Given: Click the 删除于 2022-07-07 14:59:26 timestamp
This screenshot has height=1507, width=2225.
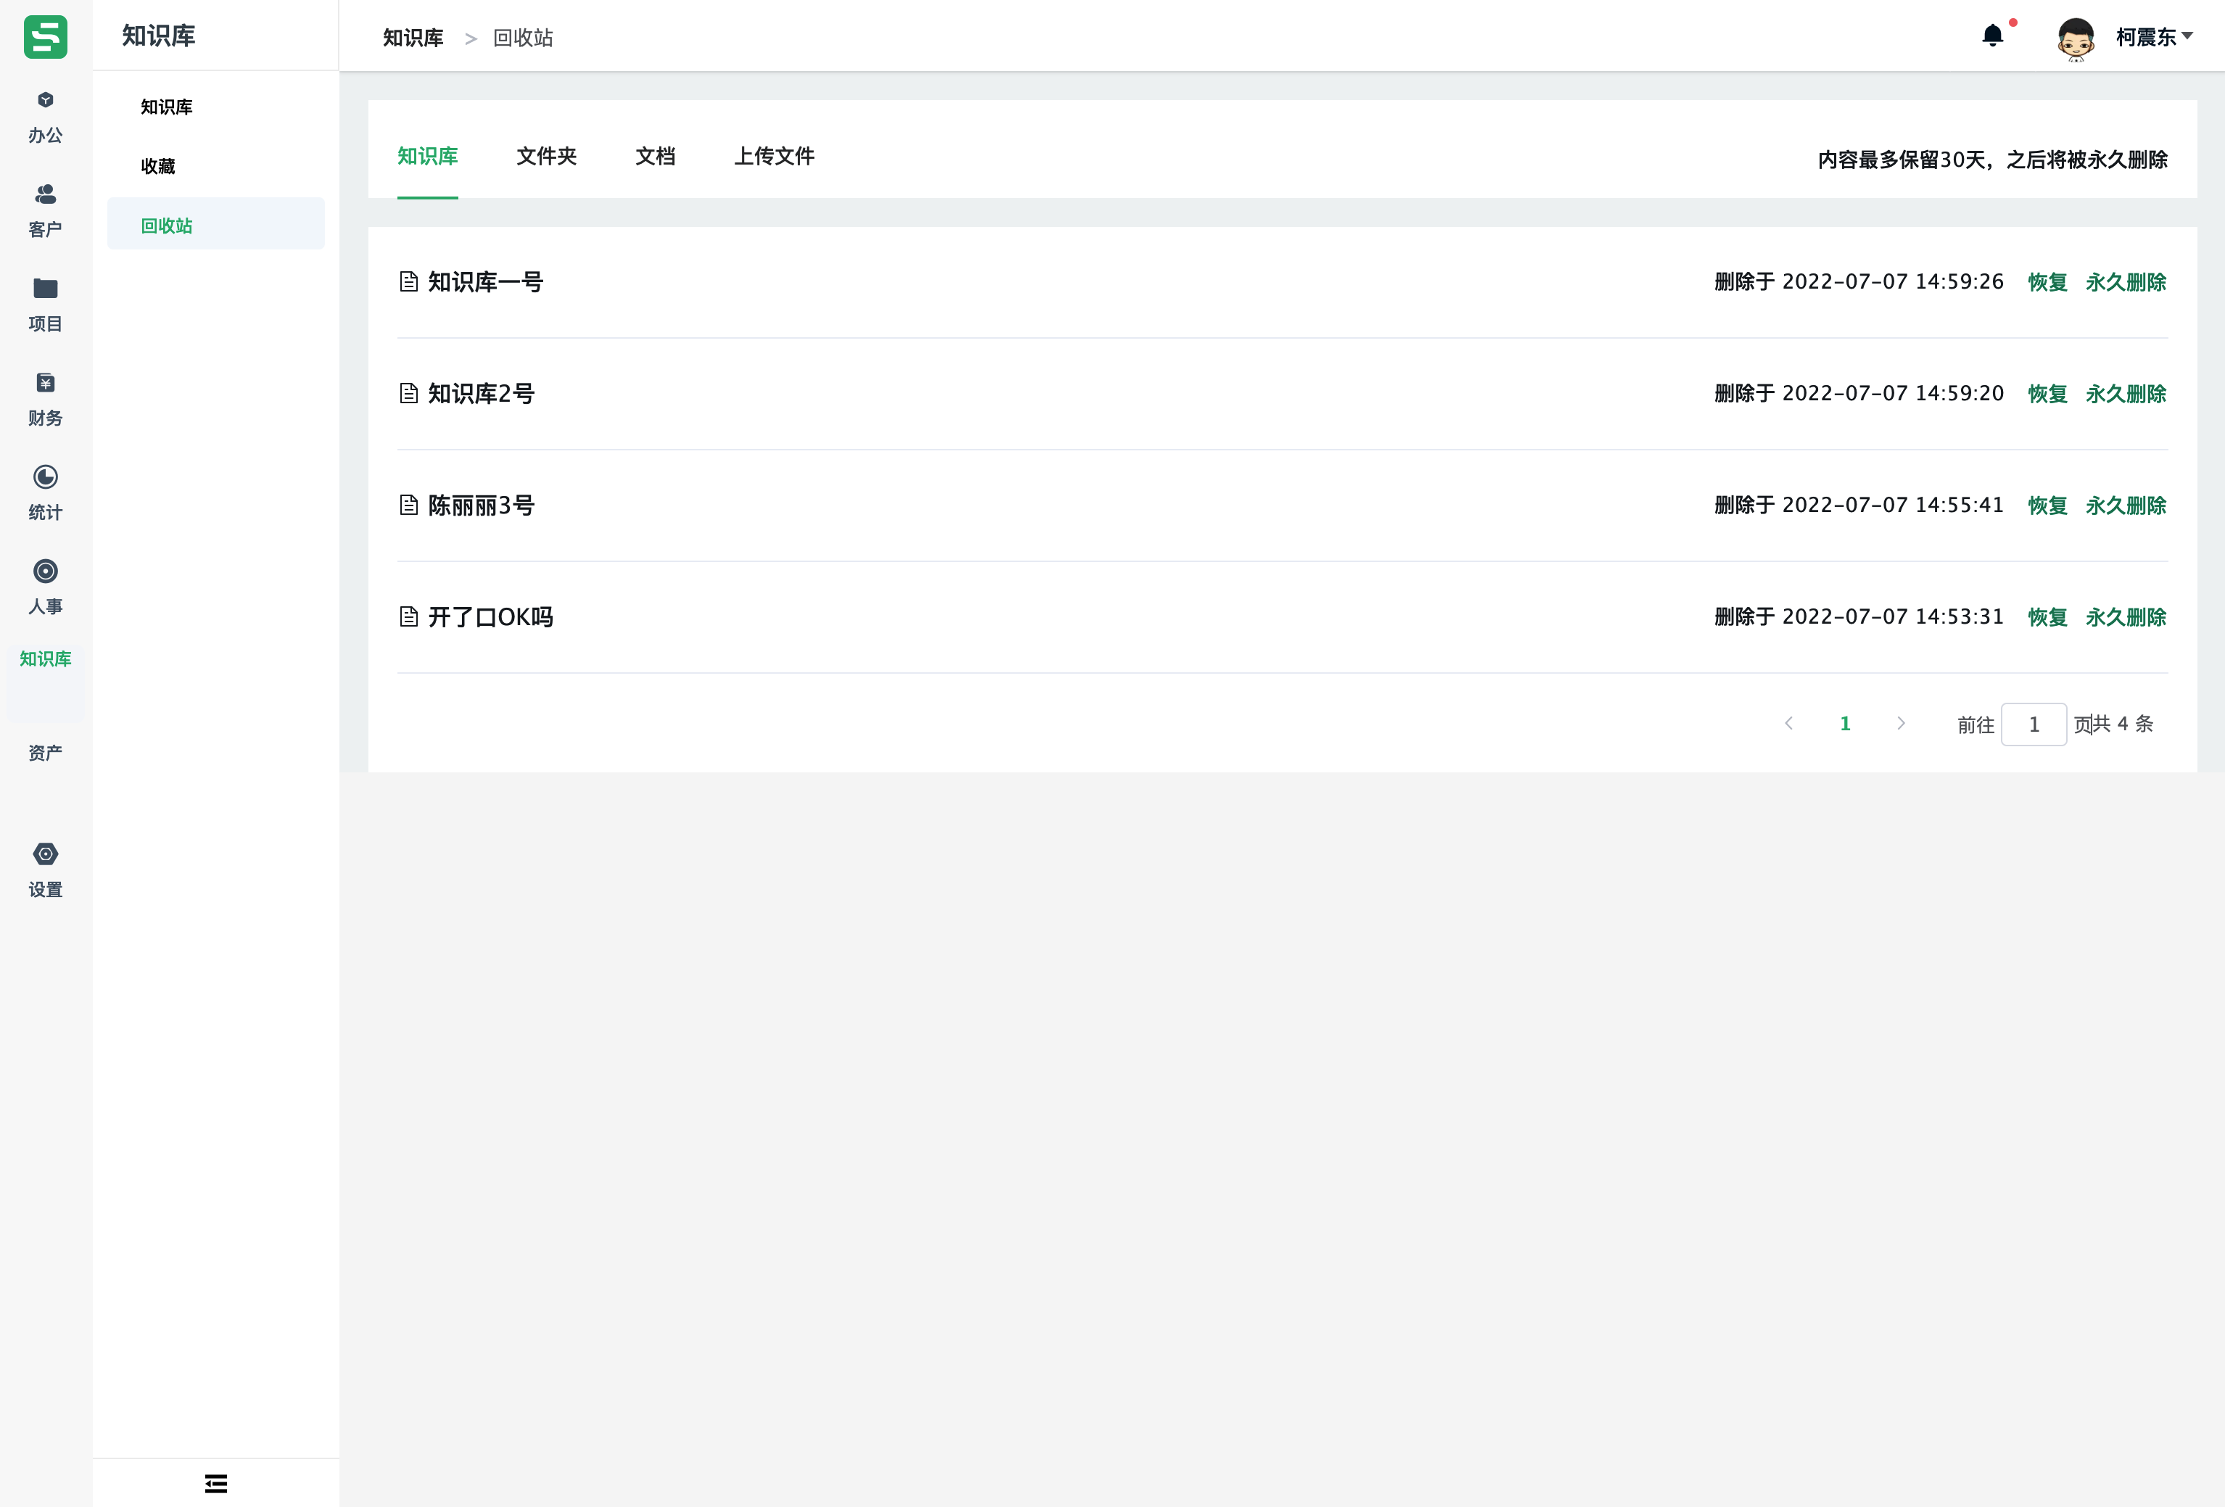Looking at the screenshot, I should (1858, 282).
